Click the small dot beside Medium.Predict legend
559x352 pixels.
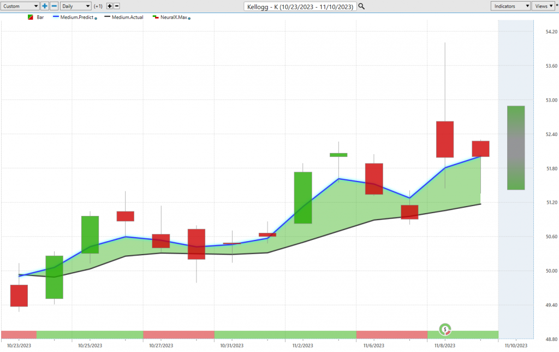pos(96,18)
